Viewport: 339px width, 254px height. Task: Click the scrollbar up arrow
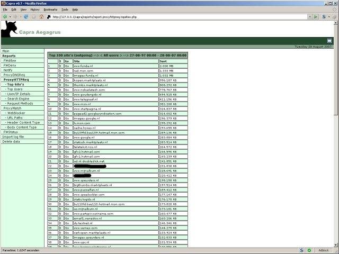335,22
